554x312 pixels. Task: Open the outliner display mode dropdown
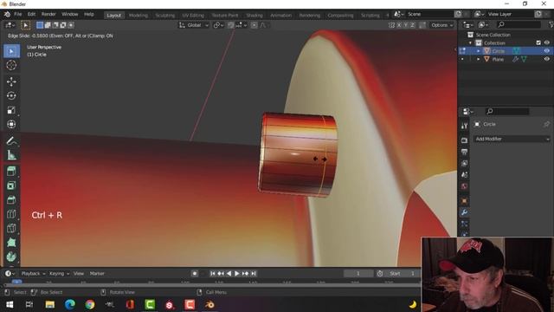[483, 25]
